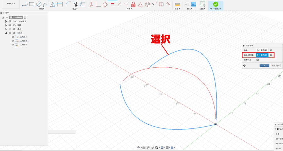Screen dimensions: 283x151
Task: Select the Rectangle sketch tool
Action: coord(32,4)
